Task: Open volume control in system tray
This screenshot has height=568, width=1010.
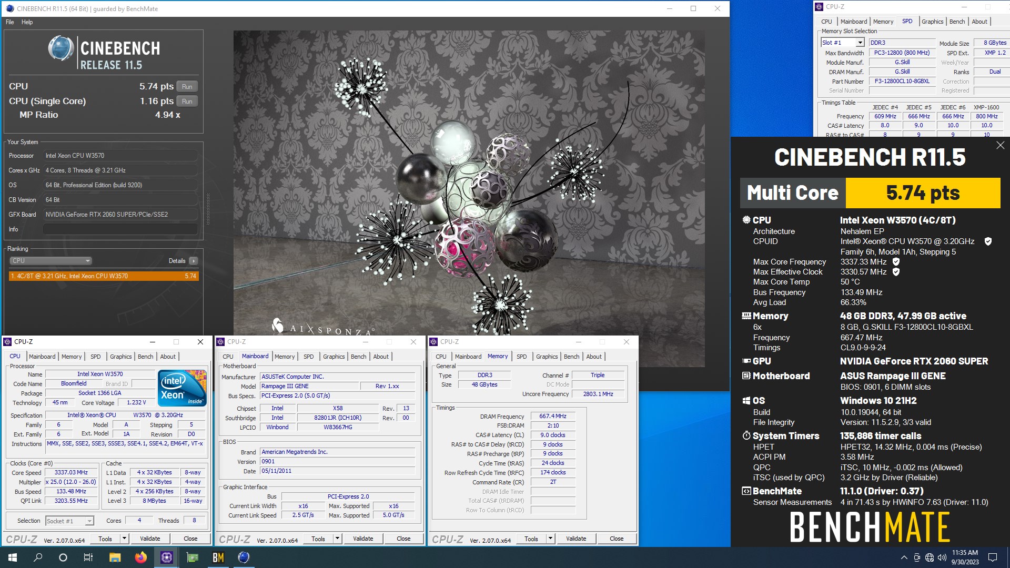Action: click(942, 557)
